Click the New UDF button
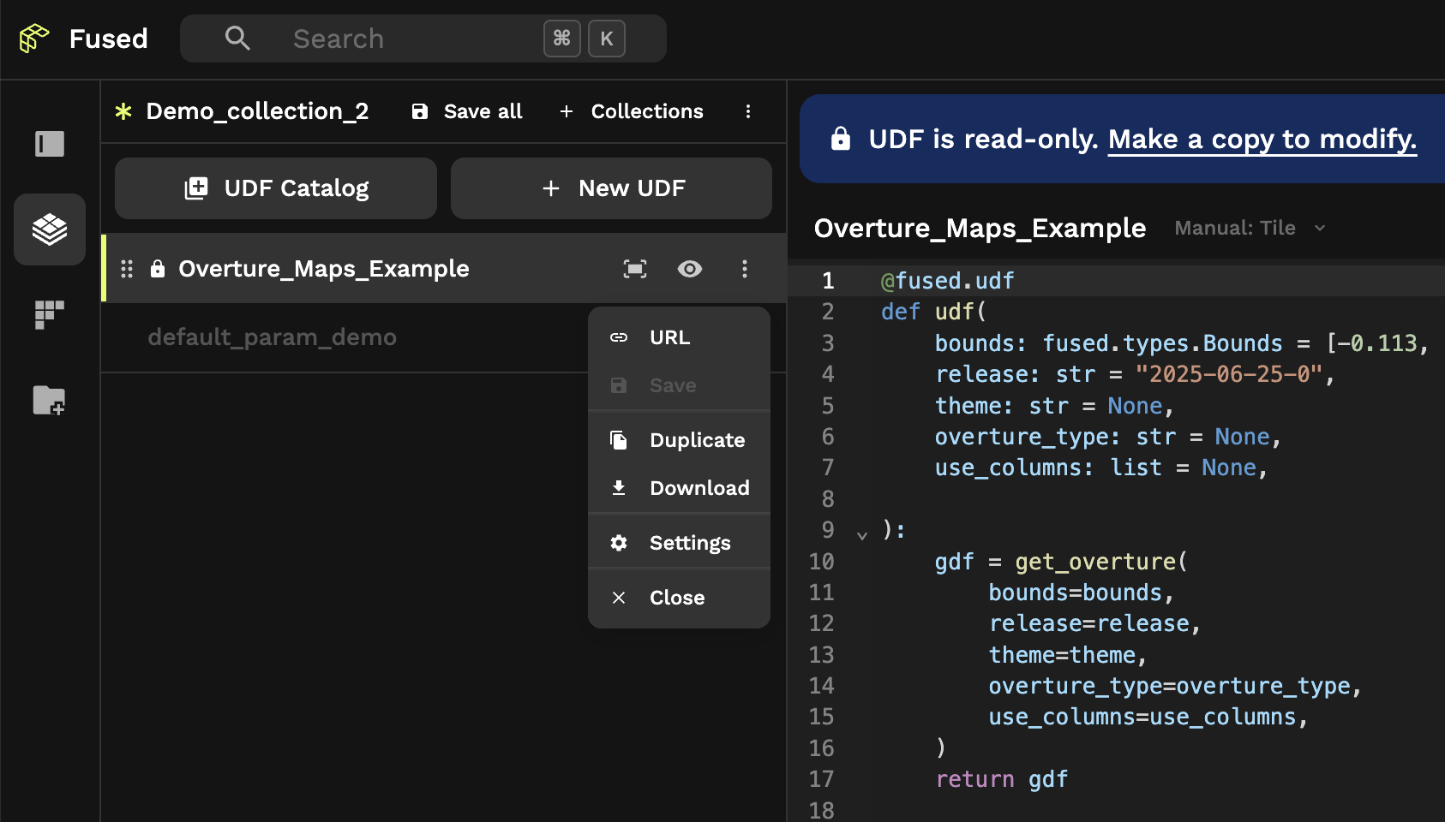 click(612, 188)
